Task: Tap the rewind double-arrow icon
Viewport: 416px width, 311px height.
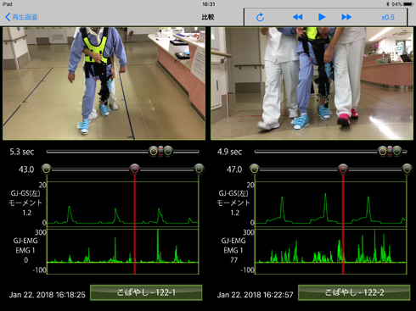Action: pyautogui.click(x=297, y=17)
